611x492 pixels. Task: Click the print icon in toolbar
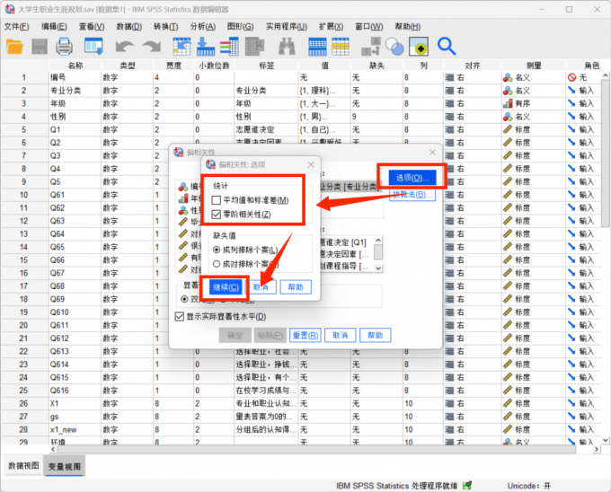pyautogui.click(x=65, y=47)
